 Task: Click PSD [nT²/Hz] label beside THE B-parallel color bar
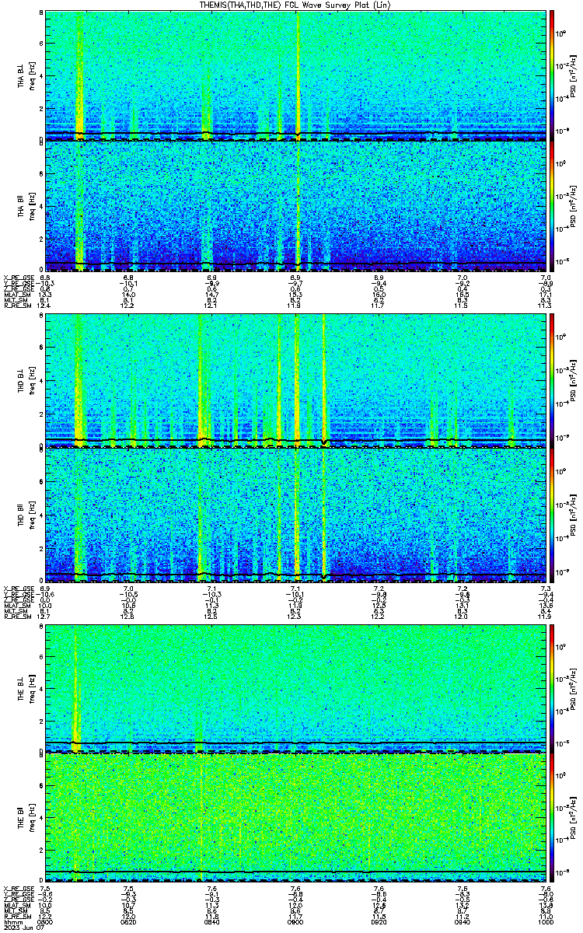pos(573,817)
